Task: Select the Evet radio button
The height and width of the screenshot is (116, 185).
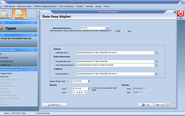Action: (115, 31)
